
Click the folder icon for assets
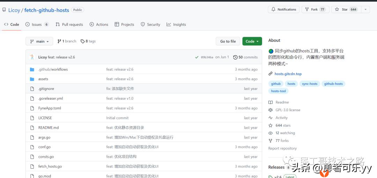[32, 79]
